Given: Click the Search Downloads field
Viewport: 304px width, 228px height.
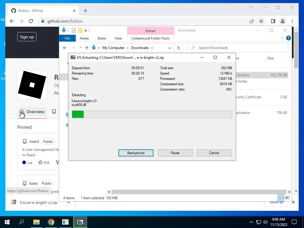Looking at the screenshot, I should click(x=237, y=48).
